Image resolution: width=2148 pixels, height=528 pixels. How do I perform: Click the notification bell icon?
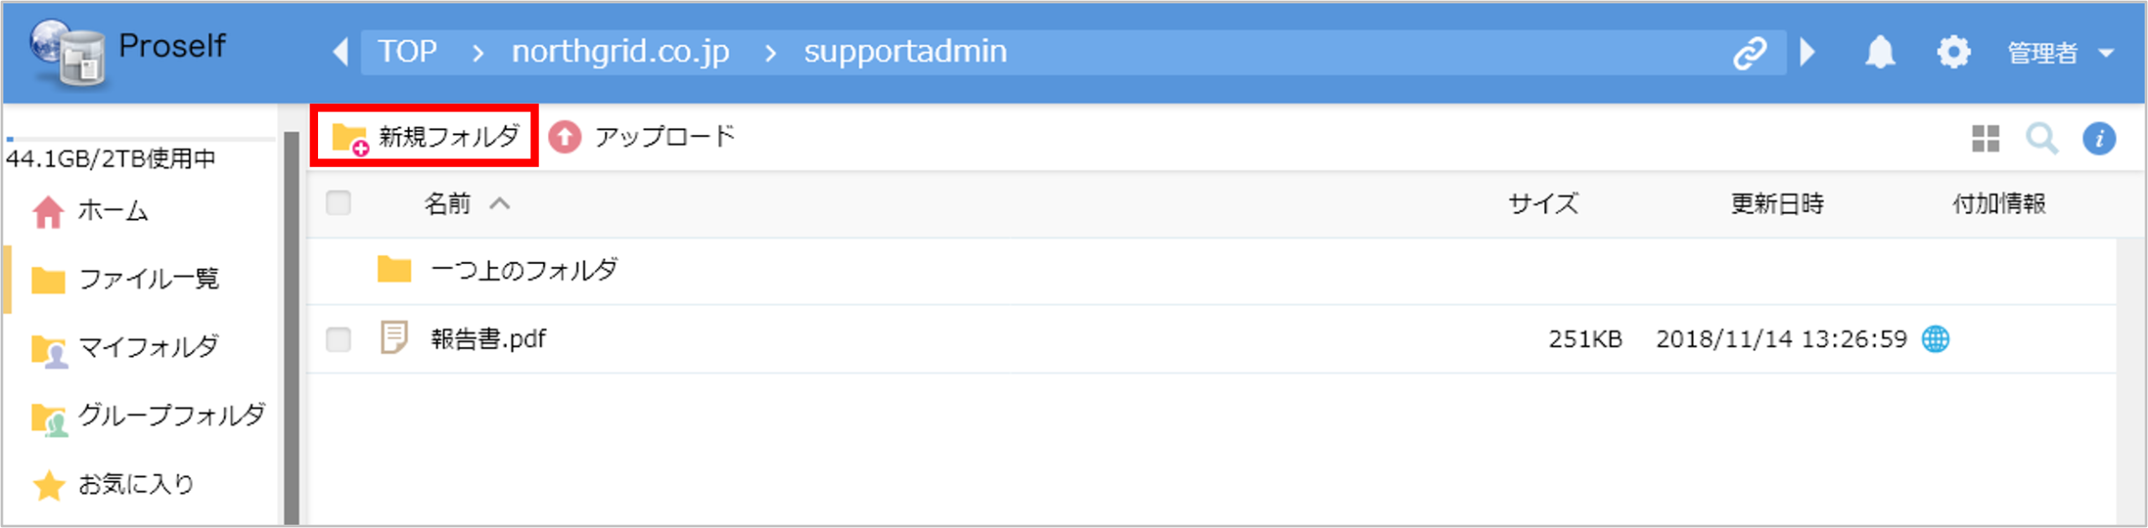click(x=1879, y=53)
